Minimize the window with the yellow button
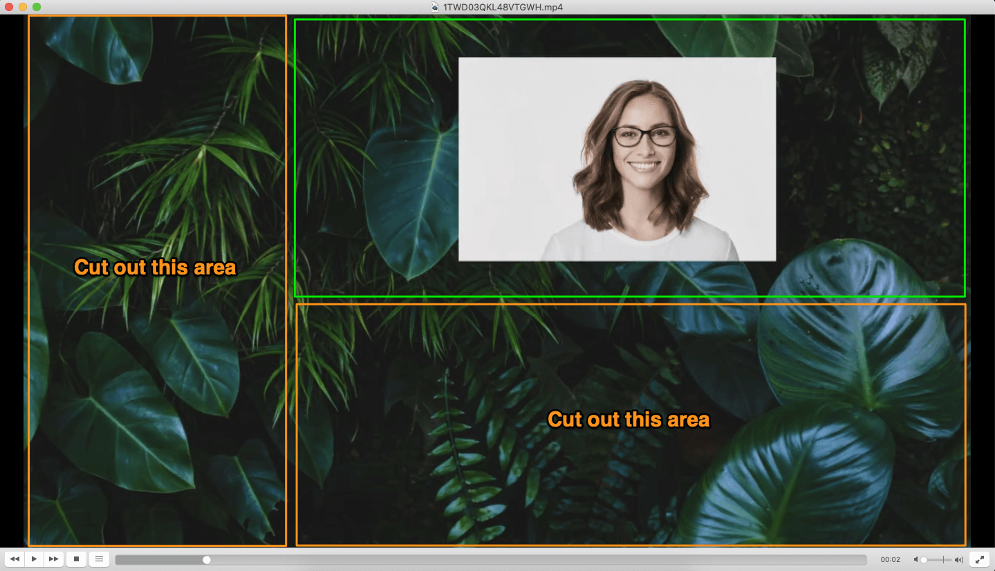 23,7
